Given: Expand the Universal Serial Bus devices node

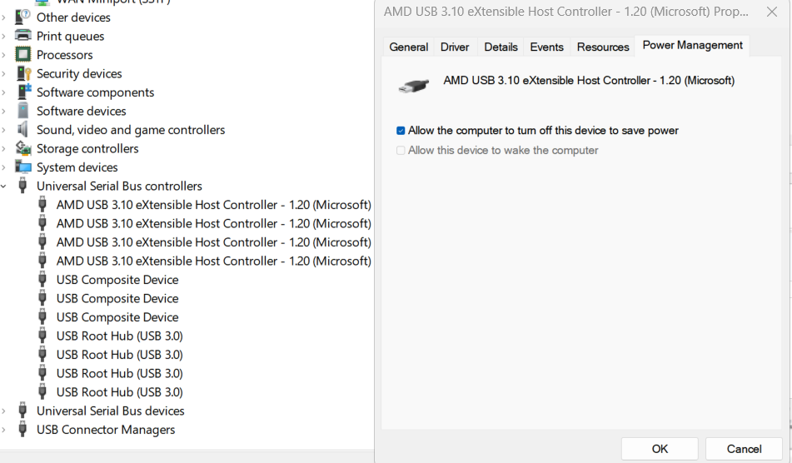Looking at the screenshot, I should (x=5, y=411).
